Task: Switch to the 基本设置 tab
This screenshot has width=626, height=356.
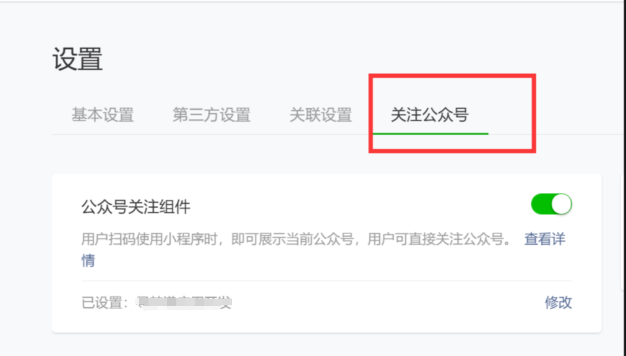Action: click(103, 115)
